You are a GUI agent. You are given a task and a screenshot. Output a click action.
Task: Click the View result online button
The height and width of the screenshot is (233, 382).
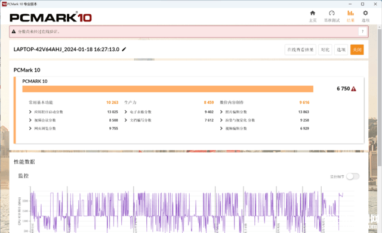[300, 49]
